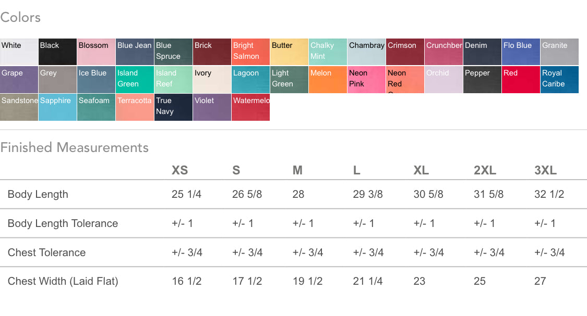The image size is (587, 316).
Task: Pick the Blossom pink swatch
Action: [96, 52]
